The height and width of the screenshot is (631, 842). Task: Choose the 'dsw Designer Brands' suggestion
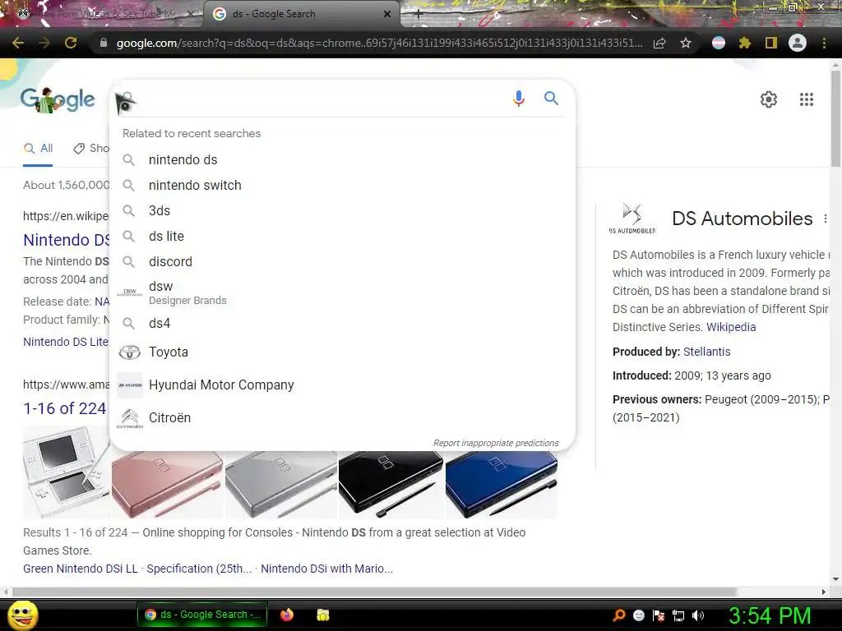tap(342, 292)
